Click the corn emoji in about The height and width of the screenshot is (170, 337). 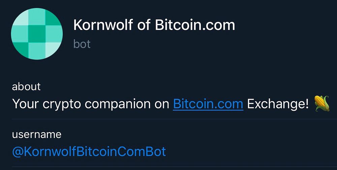click(x=321, y=103)
